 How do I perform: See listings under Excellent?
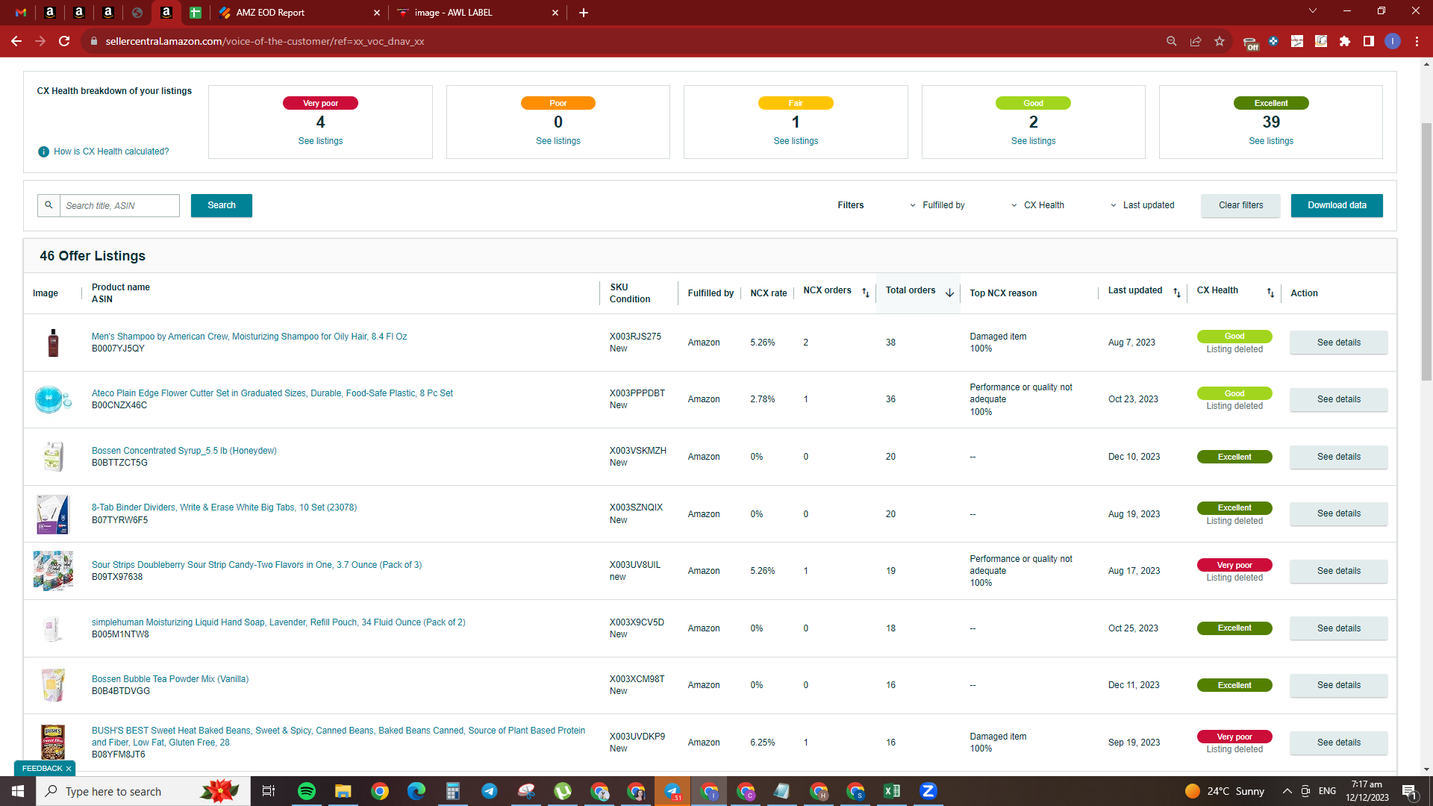click(1271, 141)
